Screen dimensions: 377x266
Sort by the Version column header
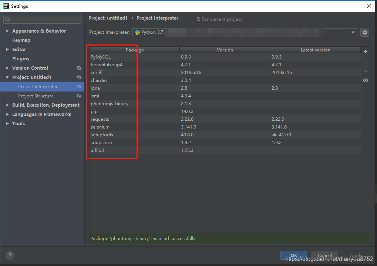point(225,50)
